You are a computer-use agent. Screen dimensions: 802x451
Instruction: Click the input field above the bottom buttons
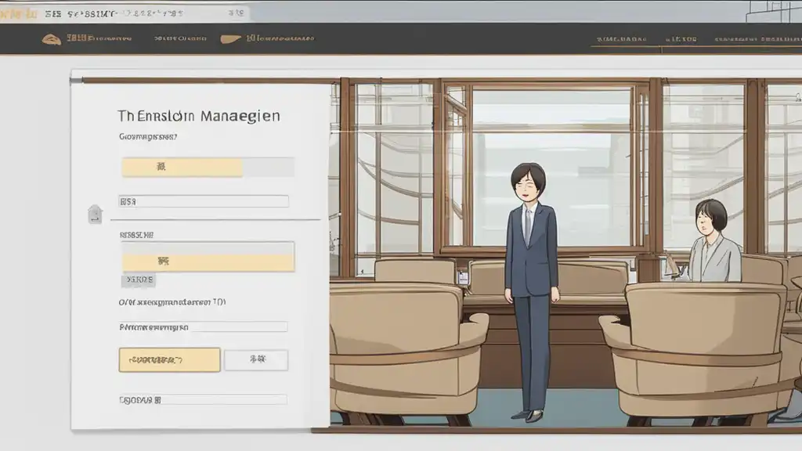(203, 327)
